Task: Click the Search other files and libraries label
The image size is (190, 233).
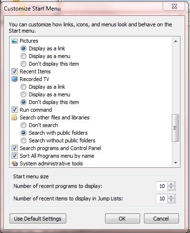Action: [x=55, y=117]
